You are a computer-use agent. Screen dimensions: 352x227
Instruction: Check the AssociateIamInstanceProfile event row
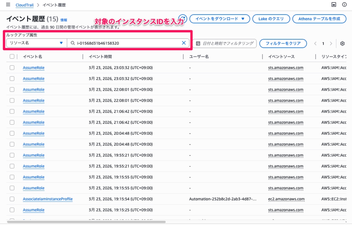(x=12, y=199)
